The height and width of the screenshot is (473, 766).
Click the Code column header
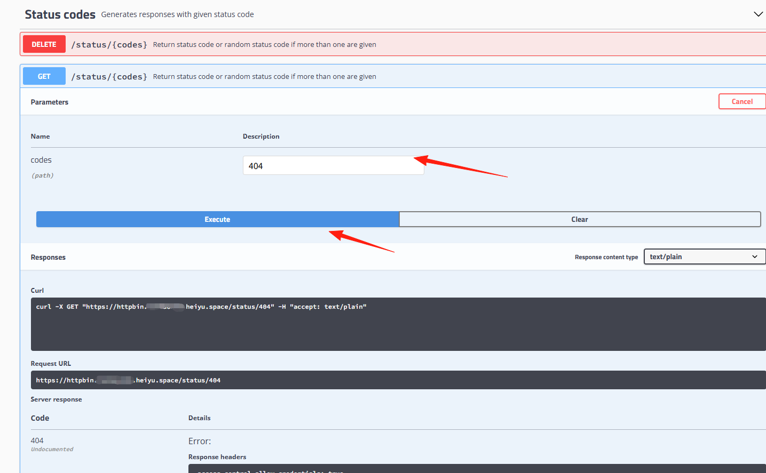[x=40, y=418]
